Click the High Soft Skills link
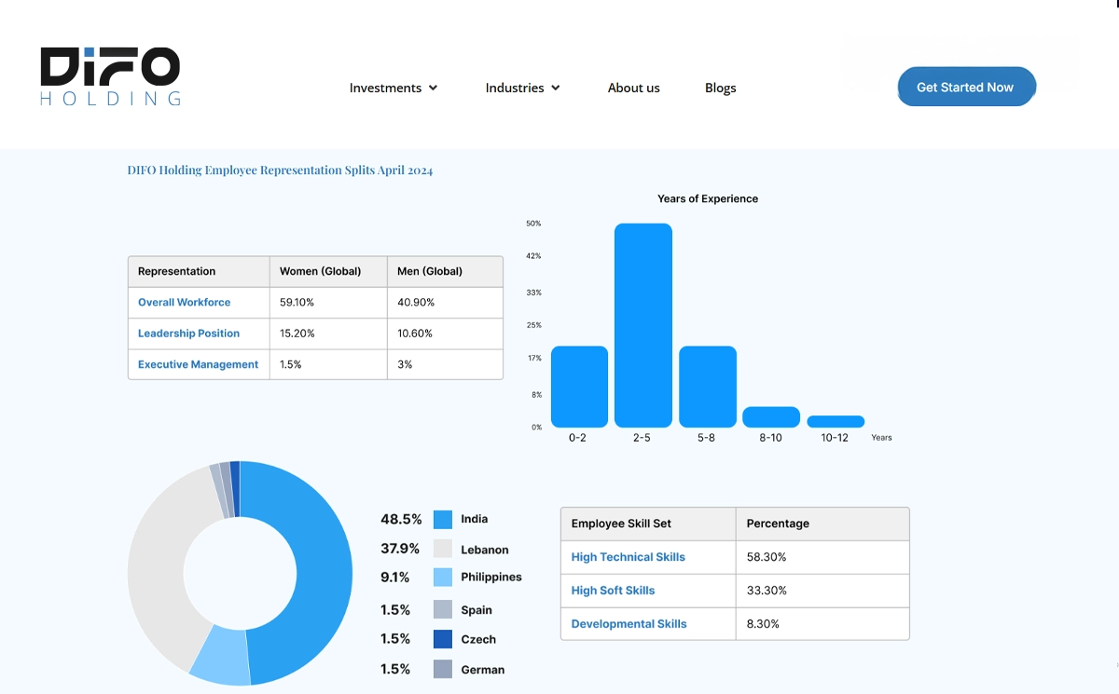 [x=613, y=591]
